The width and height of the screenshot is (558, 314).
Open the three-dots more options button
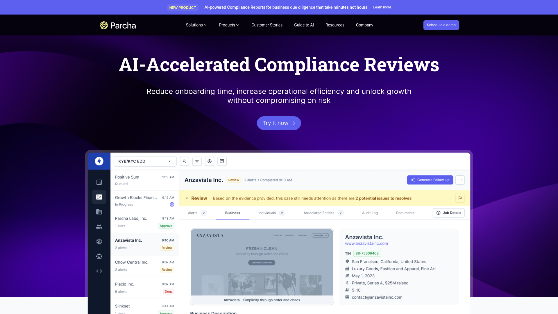(x=460, y=180)
